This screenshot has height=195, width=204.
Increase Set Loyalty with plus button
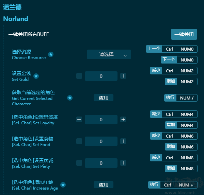123,120
